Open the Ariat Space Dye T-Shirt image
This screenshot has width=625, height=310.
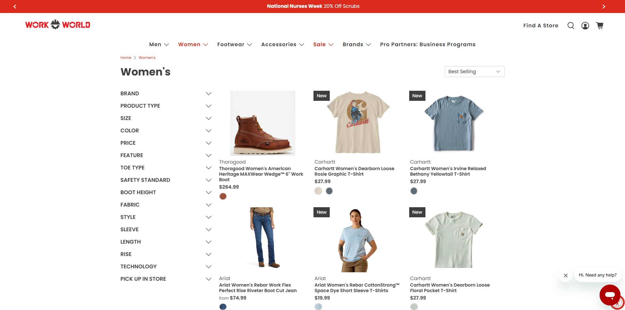click(x=358, y=240)
